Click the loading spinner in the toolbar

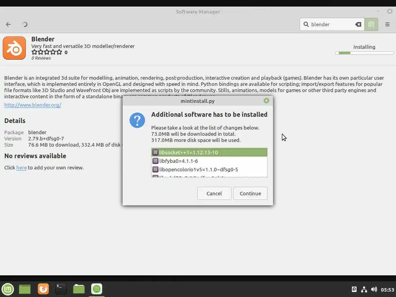click(x=25, y=24)
